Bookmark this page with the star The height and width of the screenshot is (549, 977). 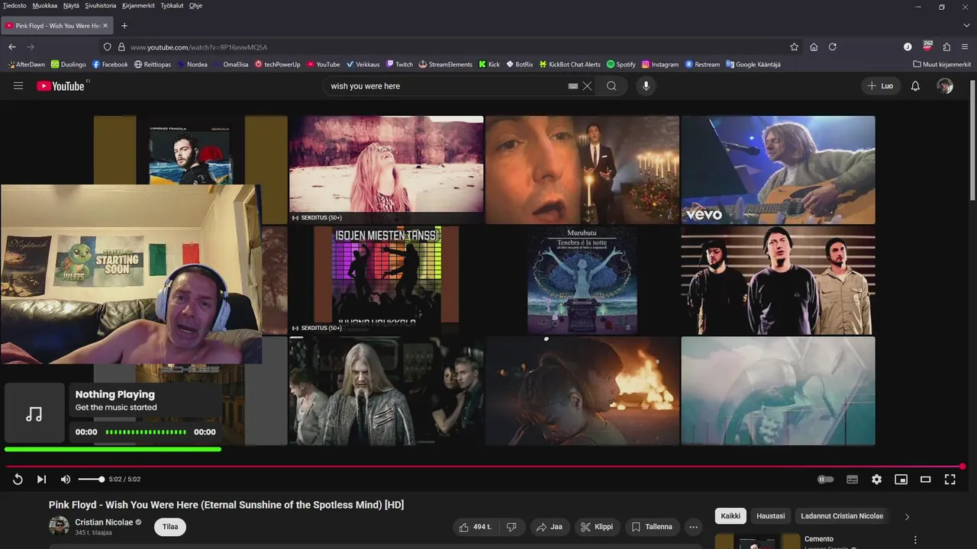794,47
